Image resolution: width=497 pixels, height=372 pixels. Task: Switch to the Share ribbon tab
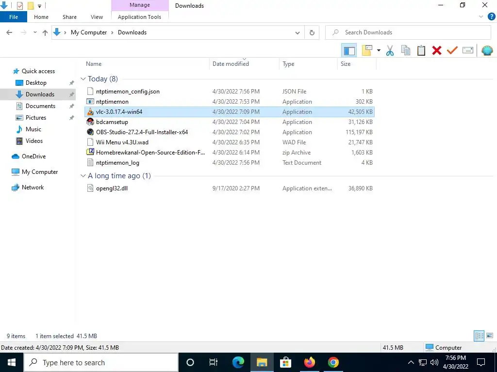click(69, 17)
